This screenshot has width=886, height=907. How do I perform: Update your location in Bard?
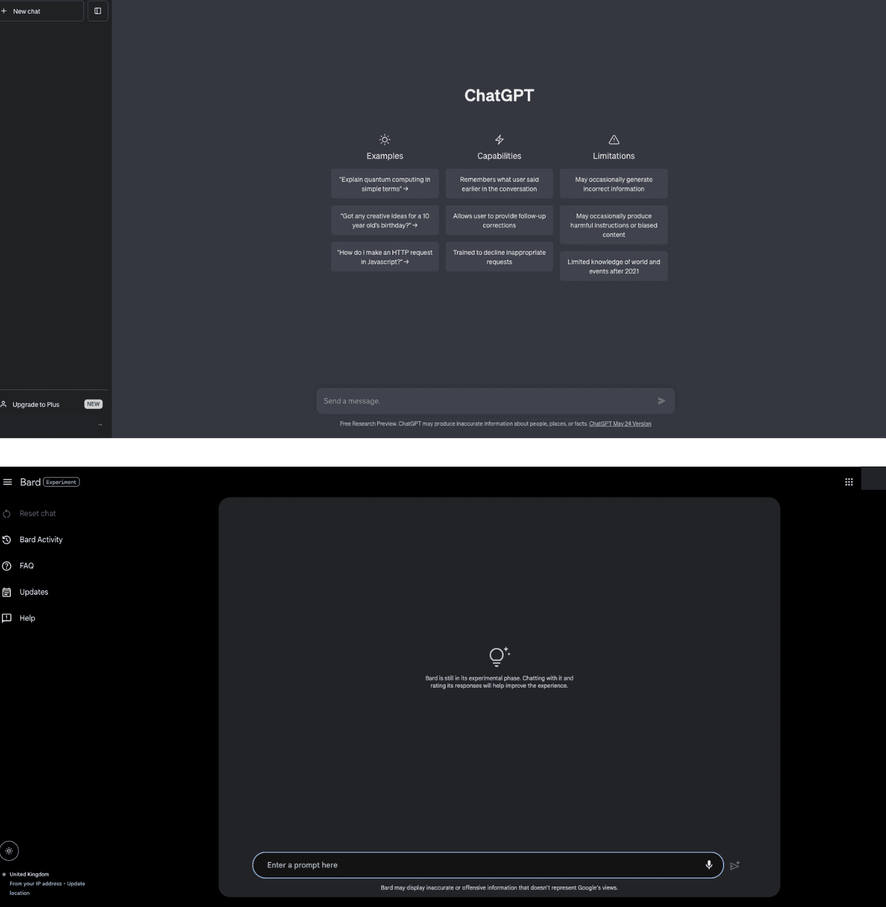[75, 884]
